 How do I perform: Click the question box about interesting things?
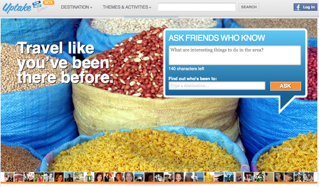pos(235,55)
